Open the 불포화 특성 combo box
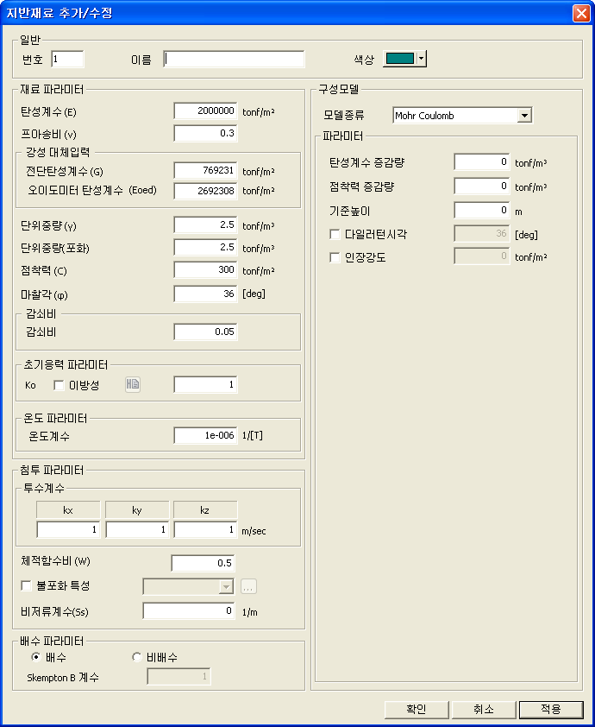Screen dimensions: 595x727 189,586
